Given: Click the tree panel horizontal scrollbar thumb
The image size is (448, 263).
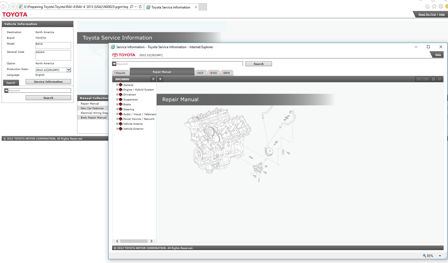Looking at the screenshot, I should (x=134, y=241).
